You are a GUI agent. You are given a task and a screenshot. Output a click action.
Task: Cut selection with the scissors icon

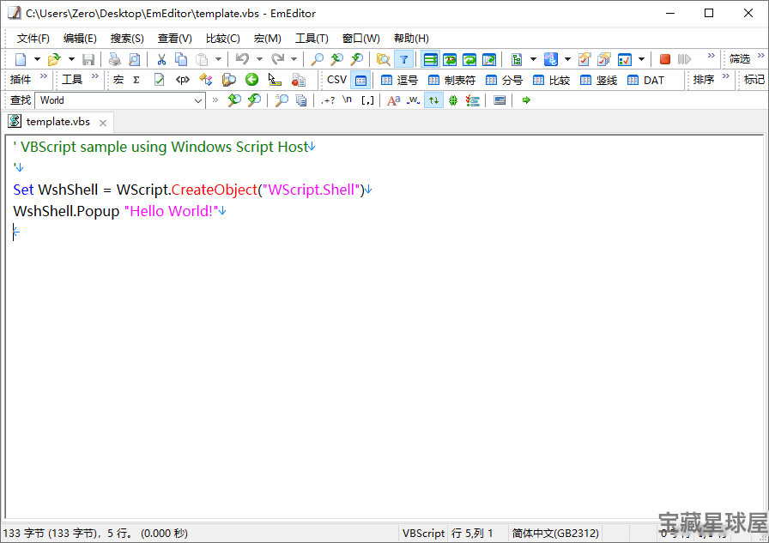tap(161, 59)
